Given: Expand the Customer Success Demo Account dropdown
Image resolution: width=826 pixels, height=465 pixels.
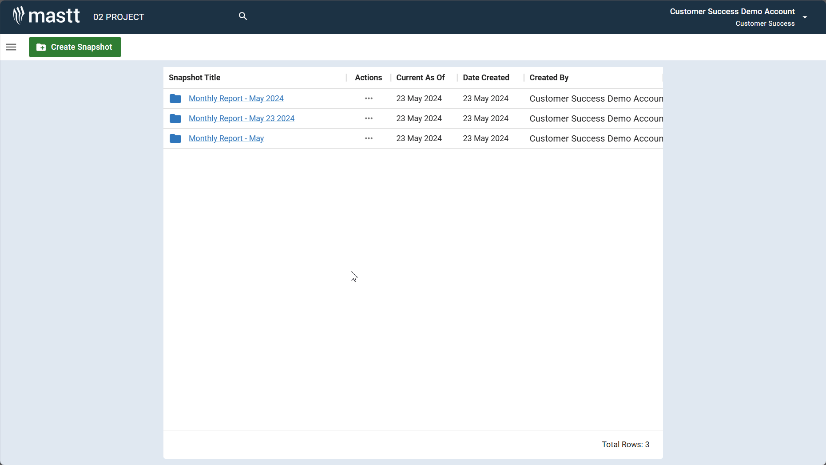Looking at the screenshot, I should [806, 17].
